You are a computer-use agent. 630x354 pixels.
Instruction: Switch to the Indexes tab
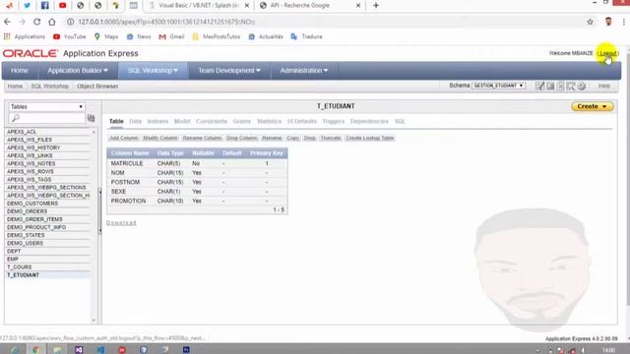(157, 121)
